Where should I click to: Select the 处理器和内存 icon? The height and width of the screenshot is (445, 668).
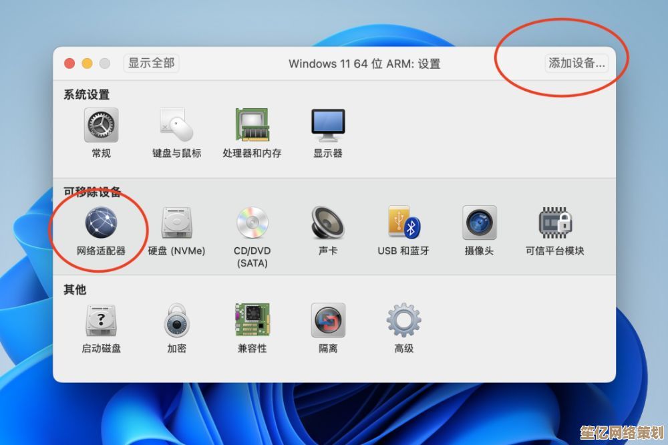point(253,125)
